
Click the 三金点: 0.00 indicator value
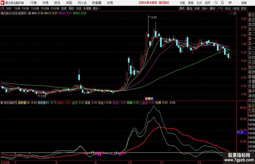(147, 103)
